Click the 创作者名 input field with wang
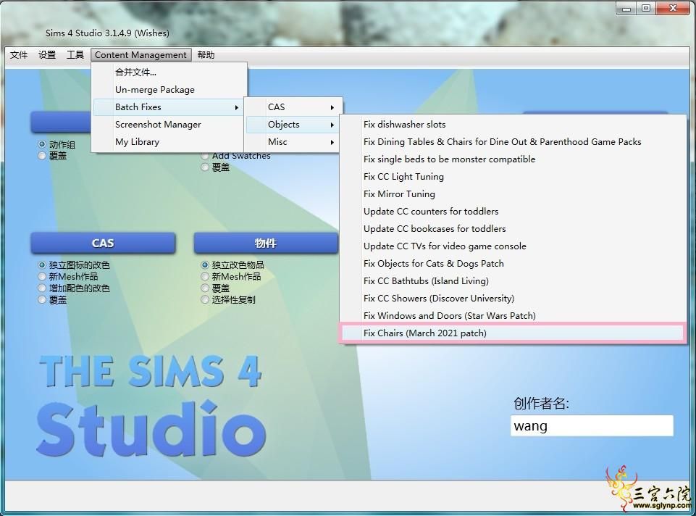The height and width of the screenshot is (516, 696). point(592,426)
